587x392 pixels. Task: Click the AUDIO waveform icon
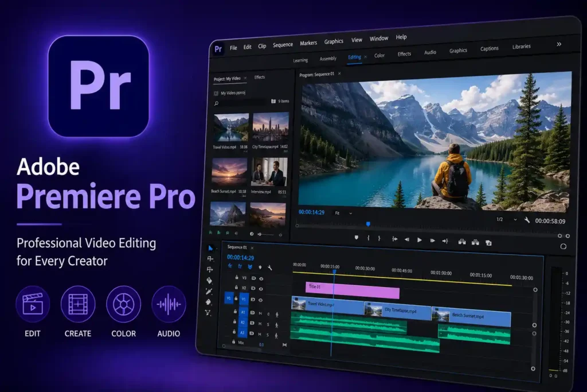pyautogui.click(x=169, y=304)
